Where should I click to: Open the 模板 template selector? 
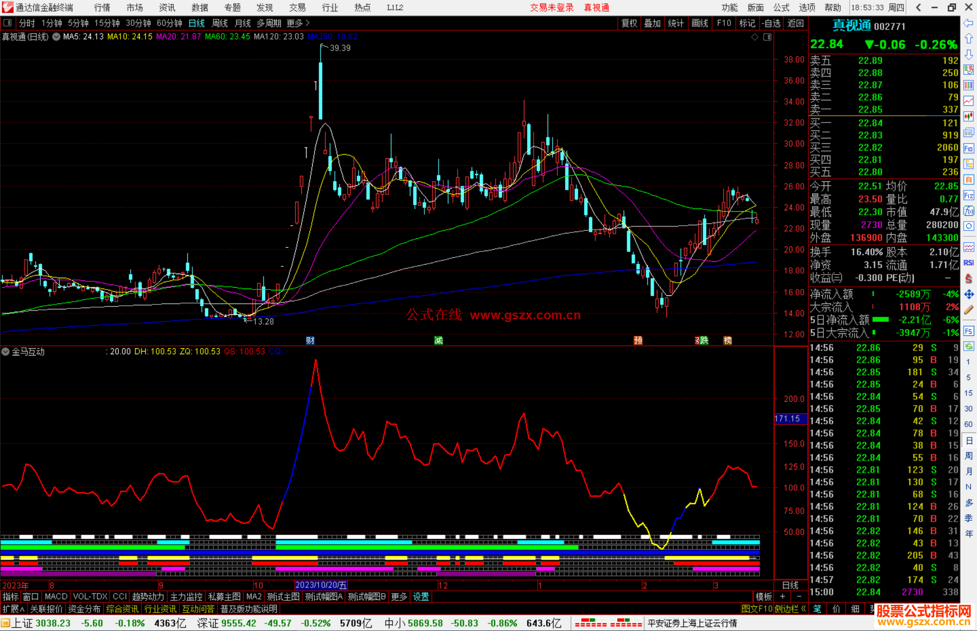(x=764, y=597)
